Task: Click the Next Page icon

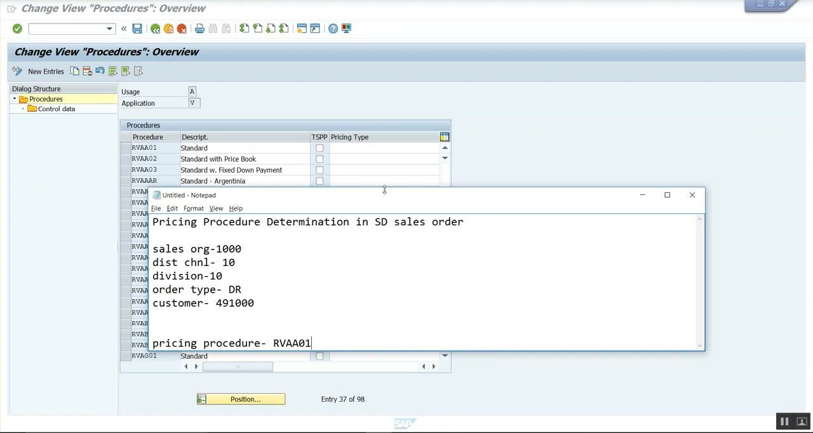Action: pyautogui.click(x=271, y=29)
